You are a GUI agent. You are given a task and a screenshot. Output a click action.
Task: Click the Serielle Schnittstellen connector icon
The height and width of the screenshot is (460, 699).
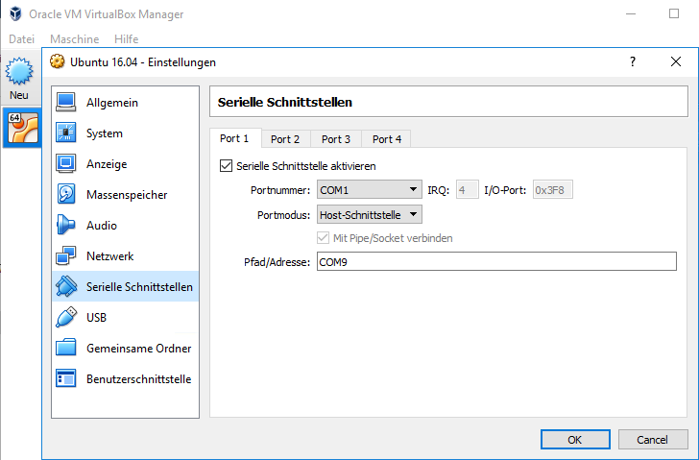66,286
